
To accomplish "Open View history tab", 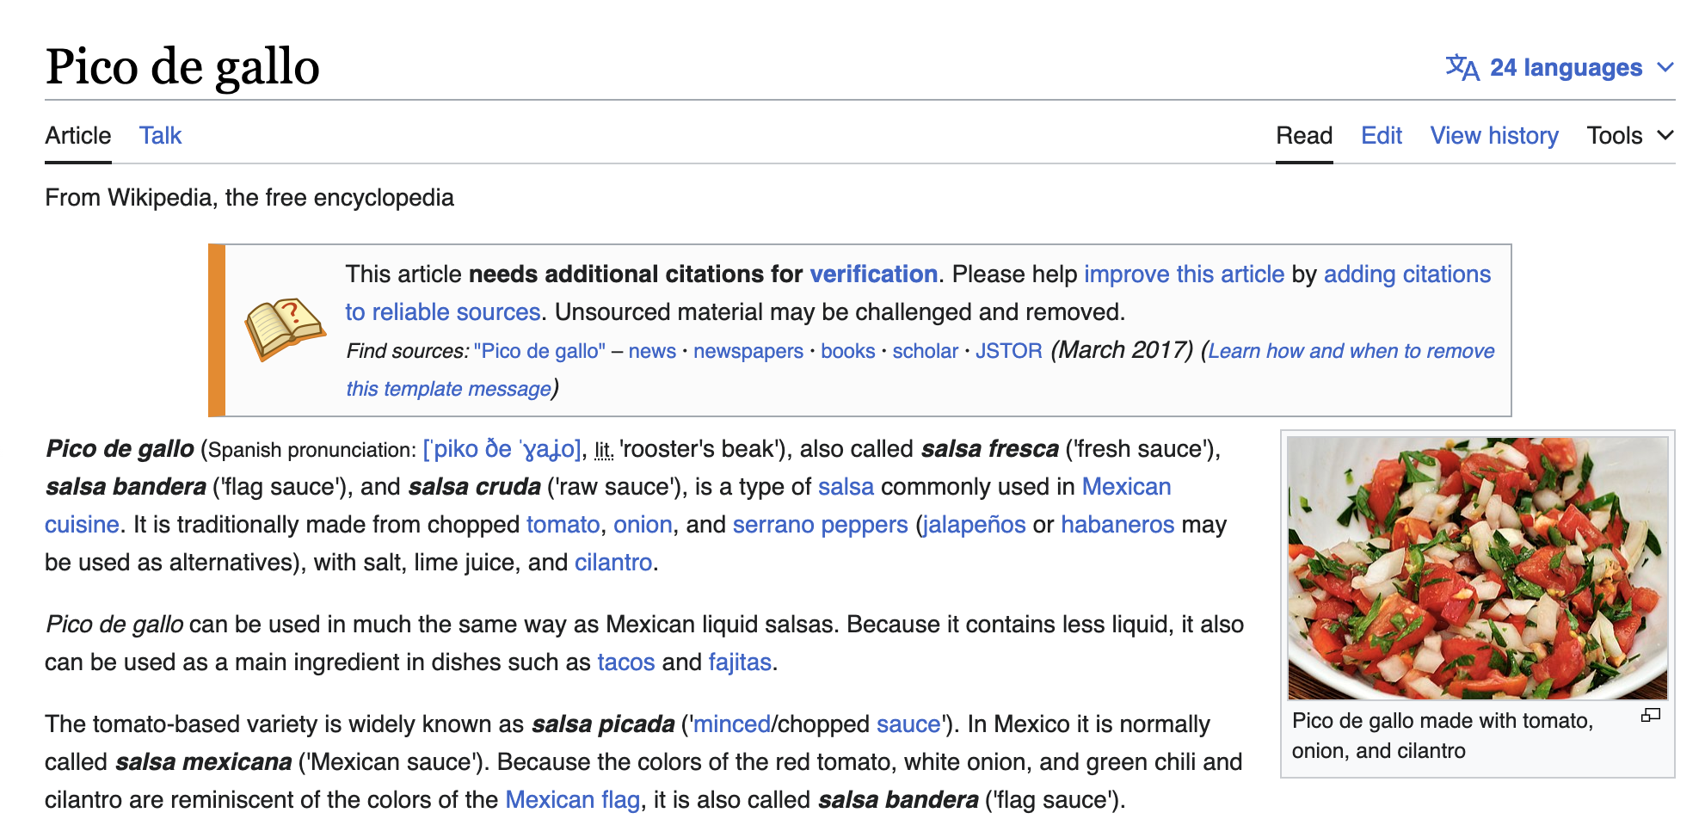I will pos(1493,136).
